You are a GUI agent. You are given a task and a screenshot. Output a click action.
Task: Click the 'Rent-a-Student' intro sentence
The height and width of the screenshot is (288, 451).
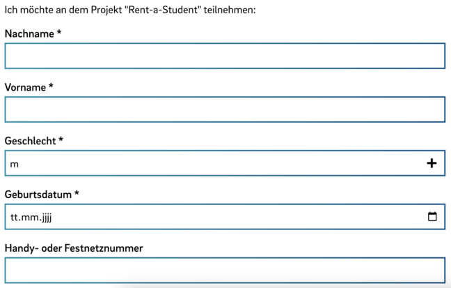pyautogui.click(x=130, y=11)
